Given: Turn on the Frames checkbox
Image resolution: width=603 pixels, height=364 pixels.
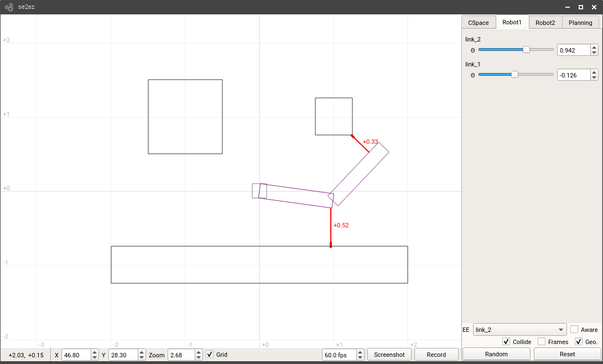Looking at the screenshot, I should pos(542,341).
